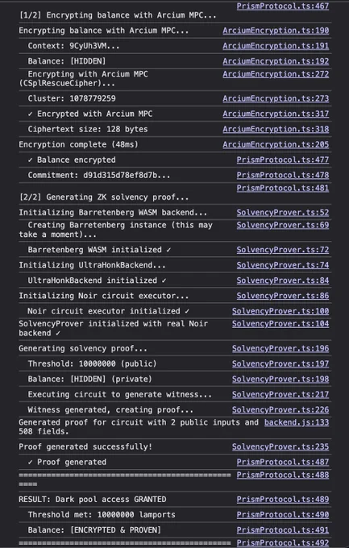The height and width of the screenshot is (548, 349).
Task: Open ArciumEncryption.ts:317 source link
Action: tap(276, 114)
